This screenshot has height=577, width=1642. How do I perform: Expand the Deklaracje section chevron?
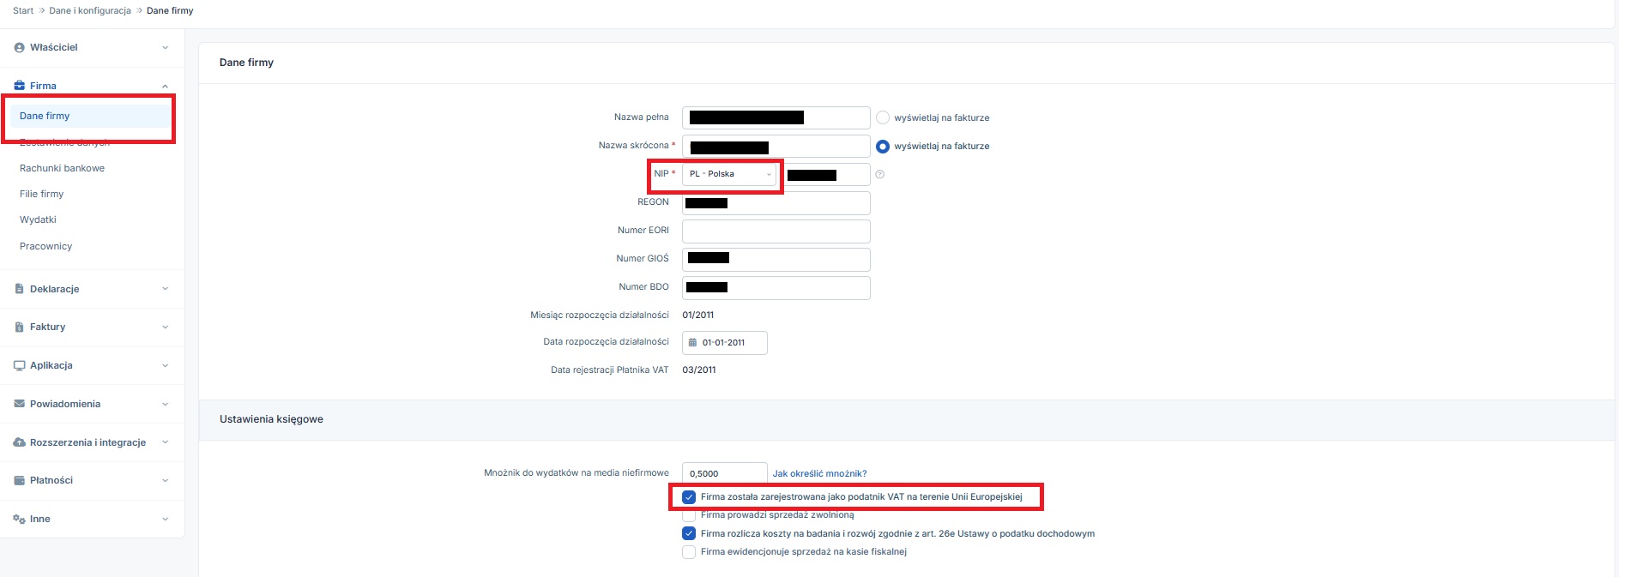tap(165, 289)
